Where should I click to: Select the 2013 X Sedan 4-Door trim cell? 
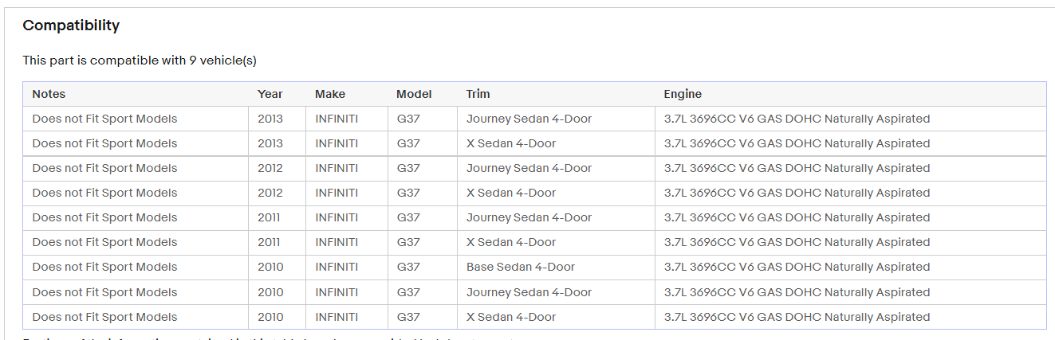[556, 143]
